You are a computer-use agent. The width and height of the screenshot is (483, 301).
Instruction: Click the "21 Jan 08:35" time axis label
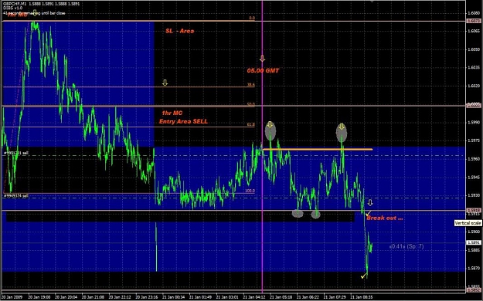coord(362,297)
